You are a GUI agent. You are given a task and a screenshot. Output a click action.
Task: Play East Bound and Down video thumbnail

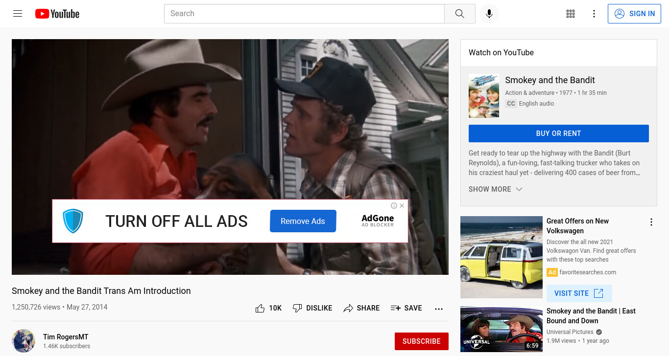[x=502, y=329]
